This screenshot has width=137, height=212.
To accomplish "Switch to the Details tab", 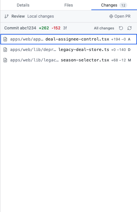I will [23, 5].
